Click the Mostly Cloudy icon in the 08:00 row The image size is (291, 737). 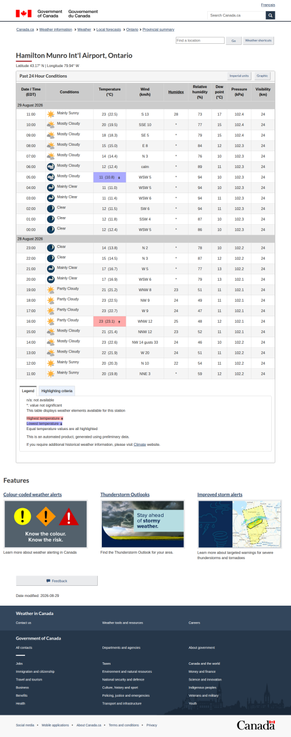click(x=51, y=146)
